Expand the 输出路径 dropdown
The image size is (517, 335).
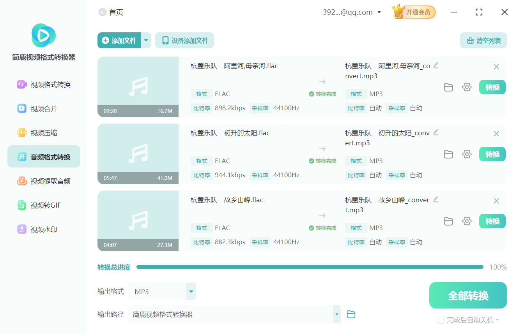[336, 314]
